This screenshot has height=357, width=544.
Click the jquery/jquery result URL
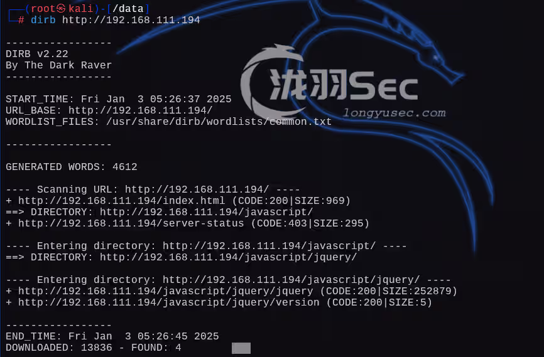[165, 291]
